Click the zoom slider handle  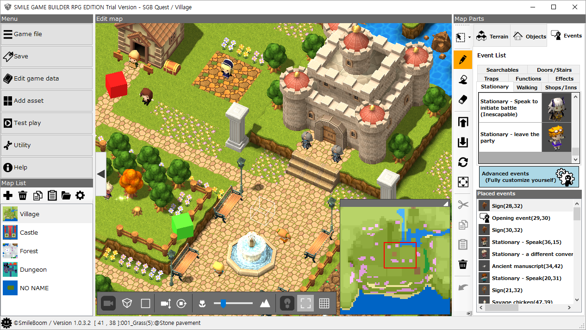click(x=223, y=304)
